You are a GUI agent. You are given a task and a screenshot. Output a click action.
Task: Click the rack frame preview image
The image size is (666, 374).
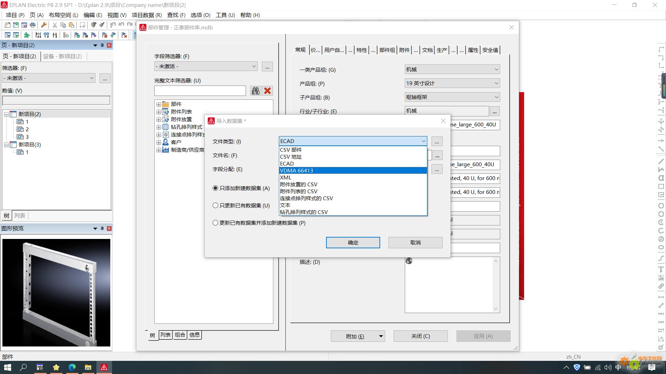coord(56,292)
